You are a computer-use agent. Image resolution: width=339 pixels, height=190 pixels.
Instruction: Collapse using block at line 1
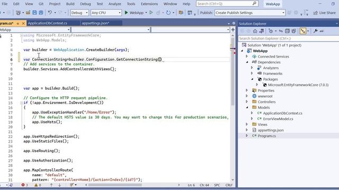click(x=22, y=35)
